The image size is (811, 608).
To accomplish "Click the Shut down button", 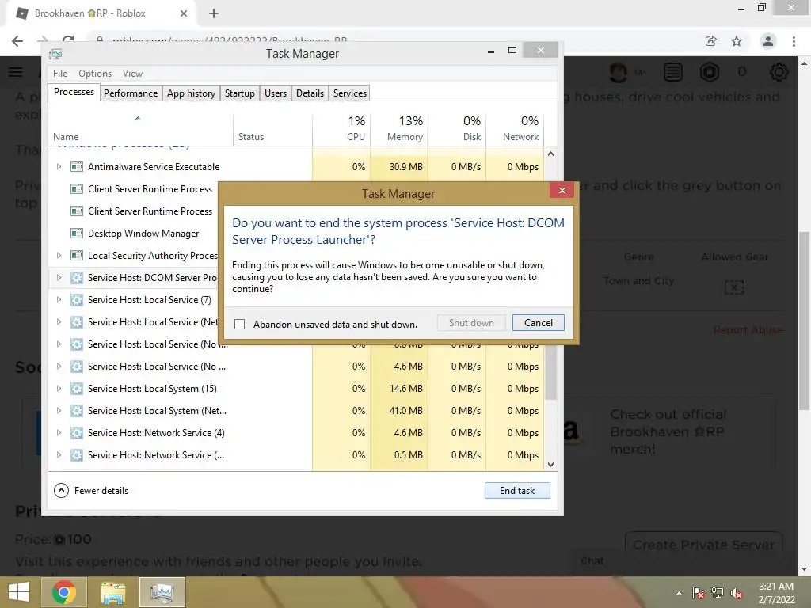I will (471, 323).
